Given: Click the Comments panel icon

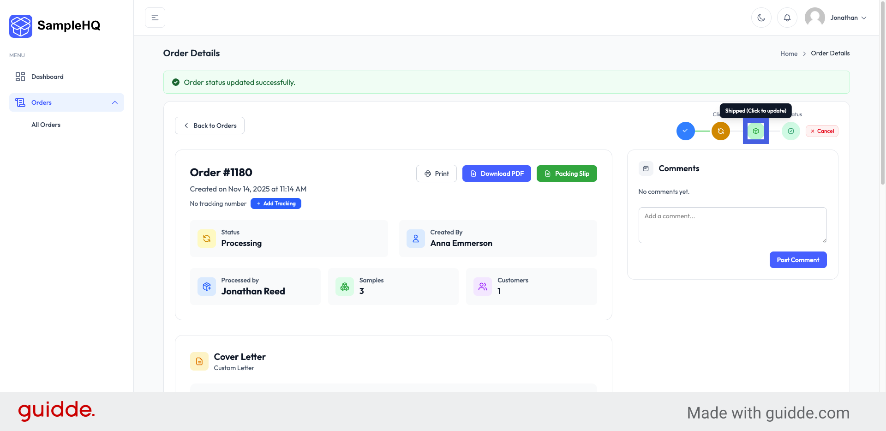Looking at the screenshot, I should click(646, 168).
